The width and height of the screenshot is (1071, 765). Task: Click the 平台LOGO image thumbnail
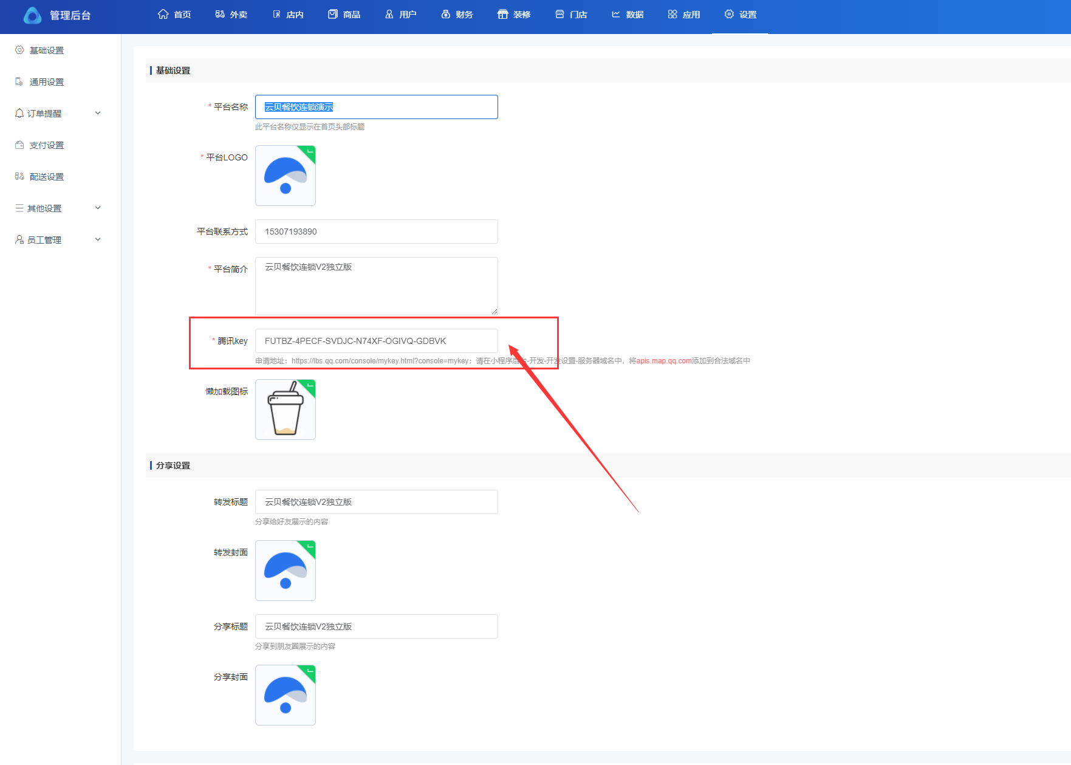pos(286,176)
